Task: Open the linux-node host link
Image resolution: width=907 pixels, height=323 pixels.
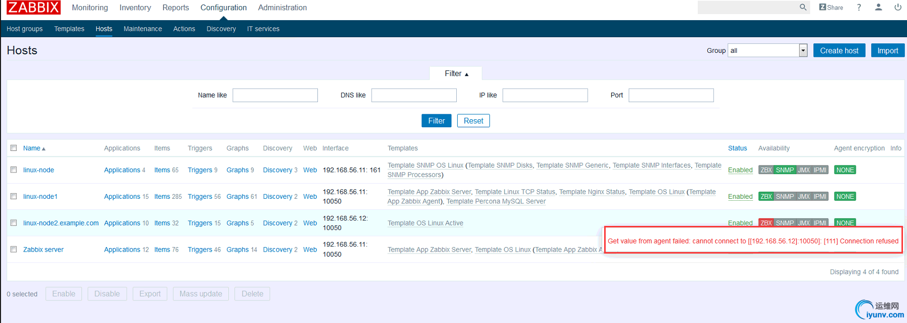Action: pos(39,170)
